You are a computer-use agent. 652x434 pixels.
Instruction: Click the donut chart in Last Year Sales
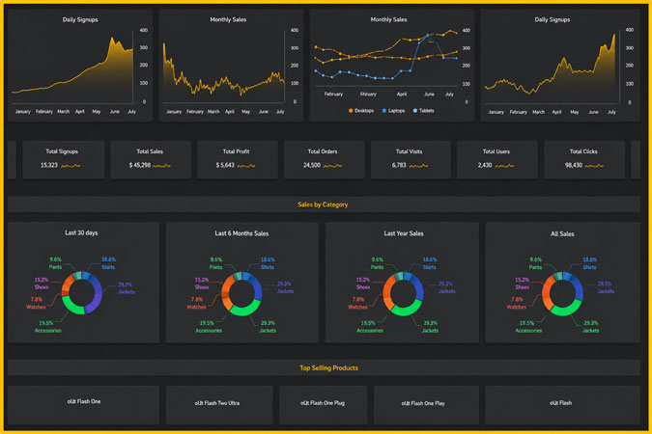click(x=403, y=293)
